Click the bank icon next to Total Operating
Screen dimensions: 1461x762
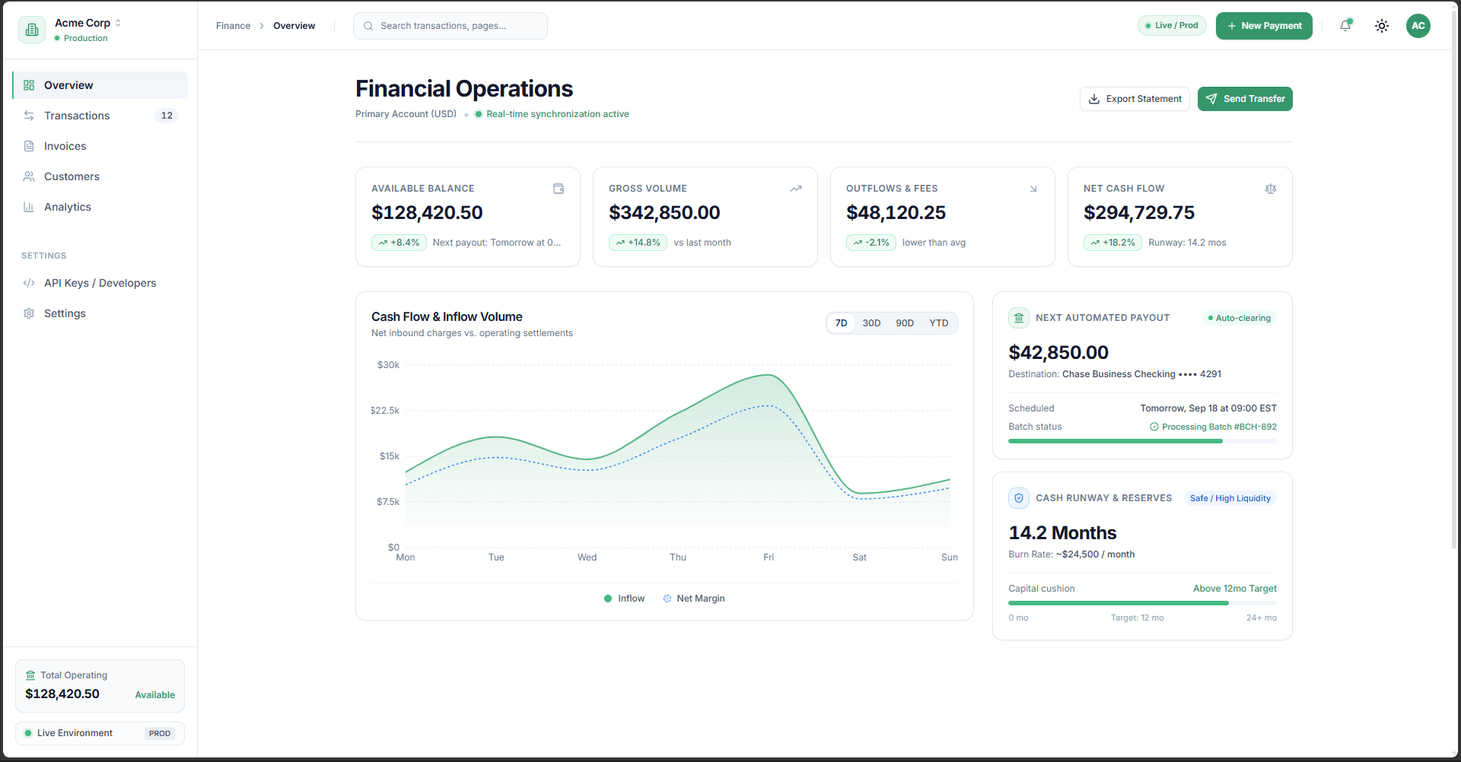click(x=30, y=675)
